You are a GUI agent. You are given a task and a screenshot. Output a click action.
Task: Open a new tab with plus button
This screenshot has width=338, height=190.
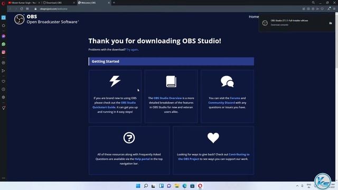tap(114, 3)
